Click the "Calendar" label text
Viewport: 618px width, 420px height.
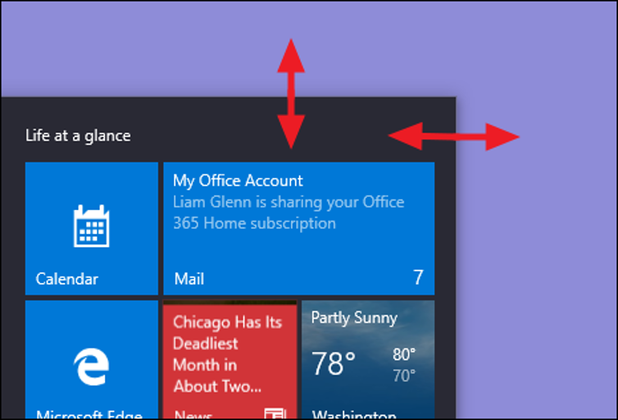(x=67, y=279)
